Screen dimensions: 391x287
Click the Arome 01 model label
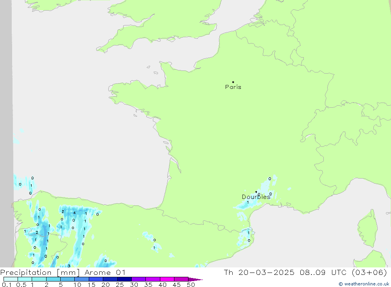coord(105,273)
